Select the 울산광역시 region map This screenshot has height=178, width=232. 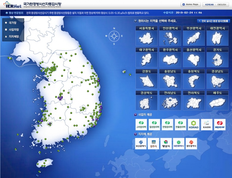(x=194, y=57)
